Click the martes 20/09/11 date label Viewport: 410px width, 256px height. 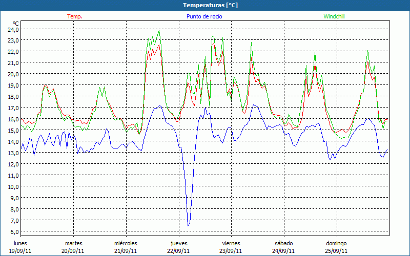(73, 247)
